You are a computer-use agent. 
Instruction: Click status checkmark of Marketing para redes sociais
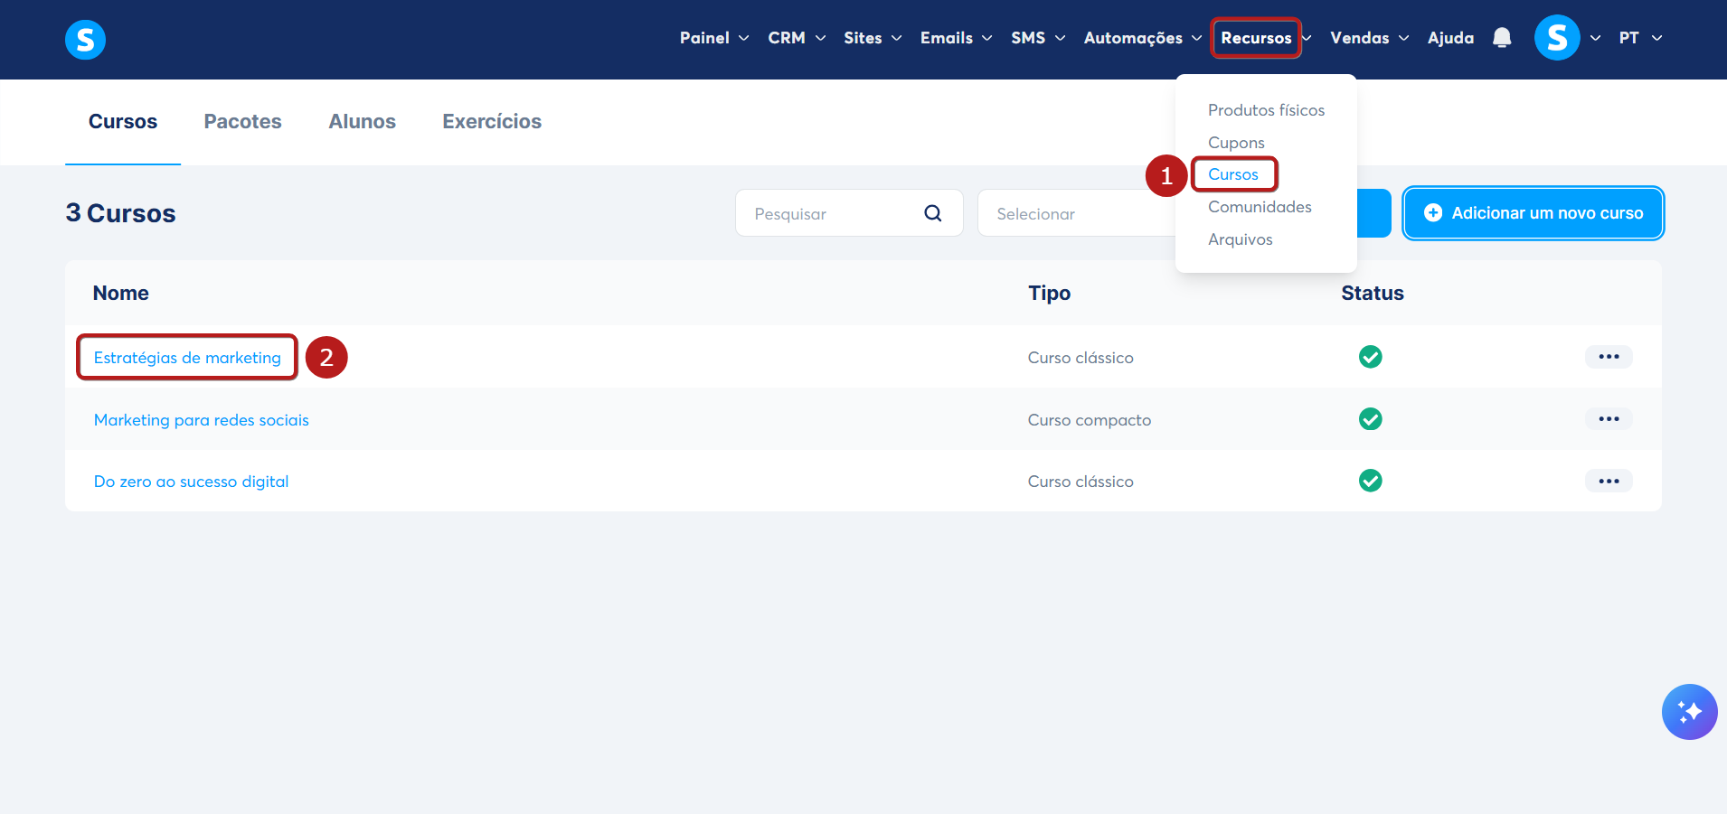1371,419
